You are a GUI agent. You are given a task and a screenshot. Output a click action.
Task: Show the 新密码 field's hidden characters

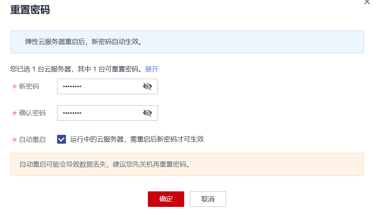(x=147, y=86)
